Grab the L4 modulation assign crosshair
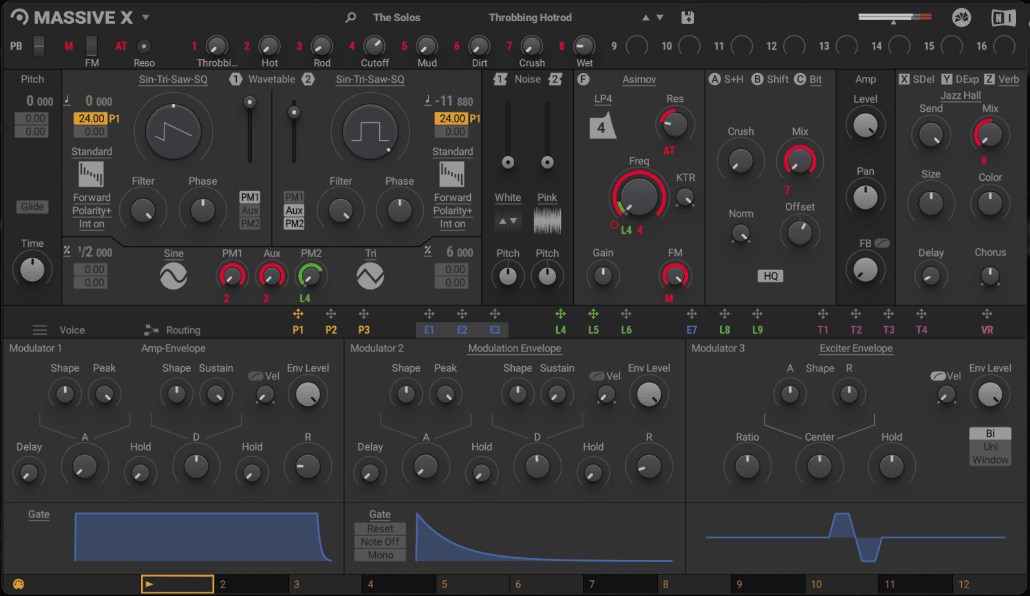Viewport: 1030px width, 596px height. pos(561,314)
